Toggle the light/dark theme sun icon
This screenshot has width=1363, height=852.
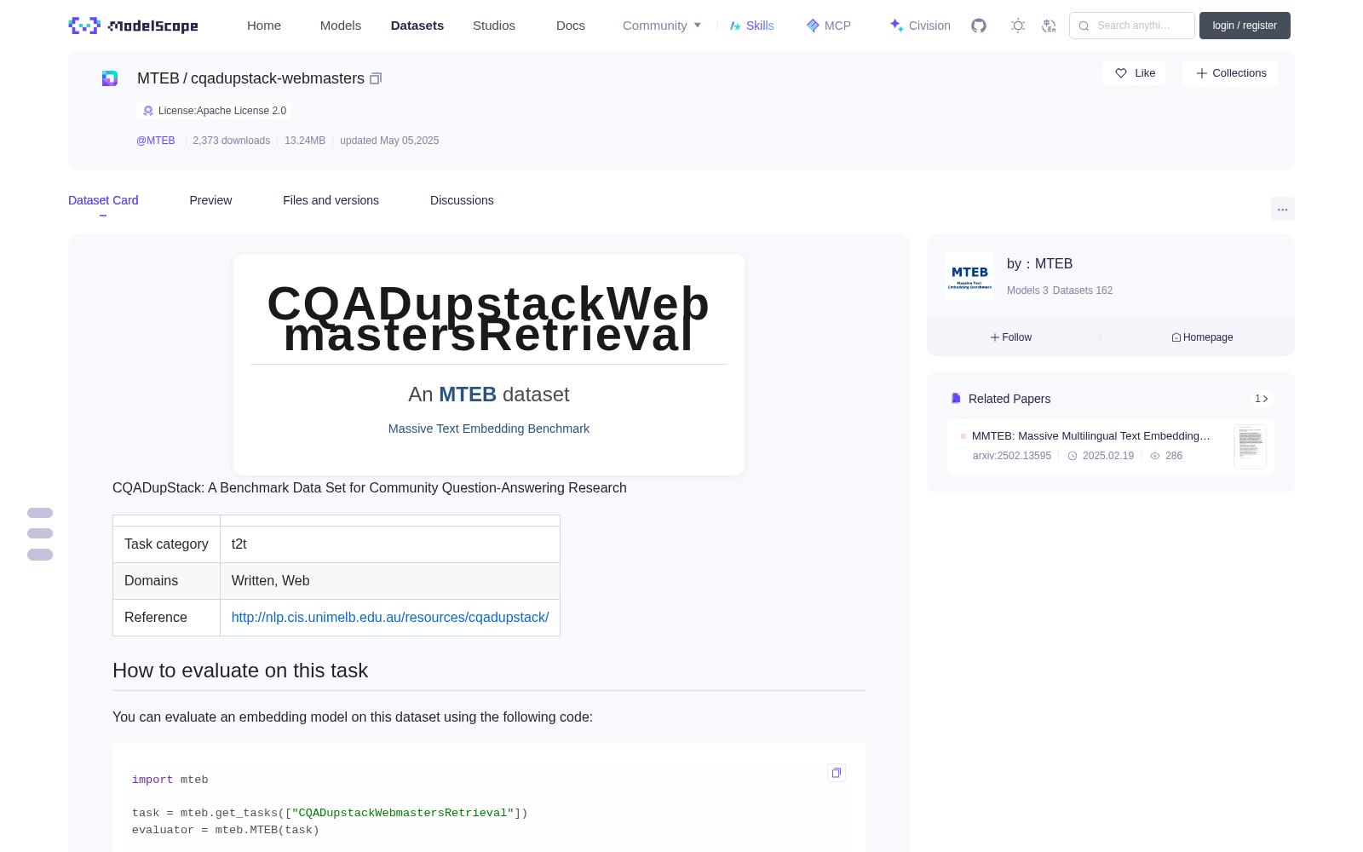[x=1018, y=26]
